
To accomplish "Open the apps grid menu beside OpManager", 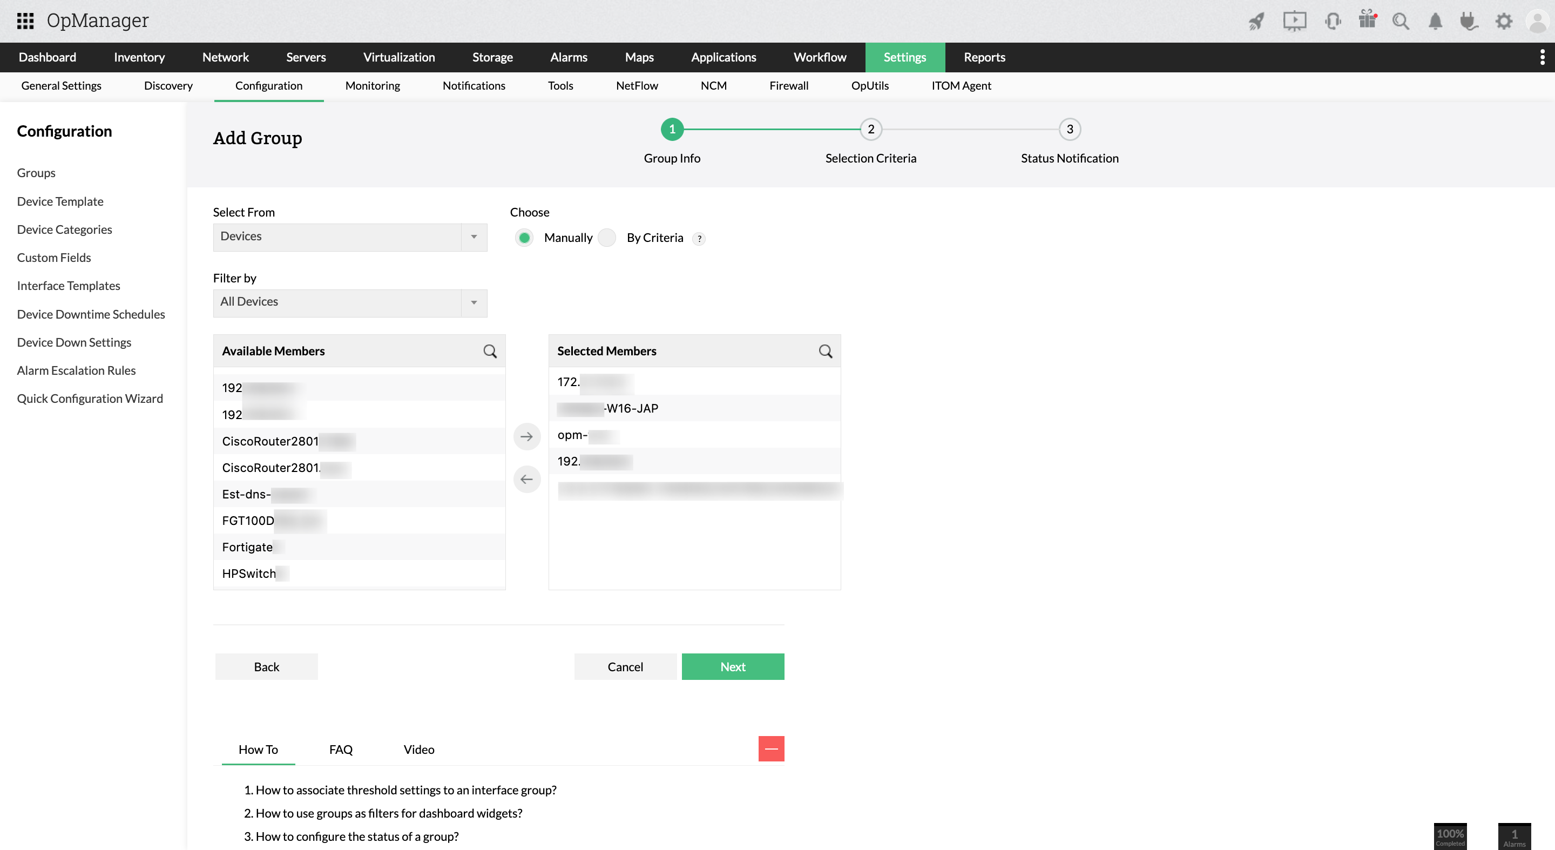I will [25, 21].
